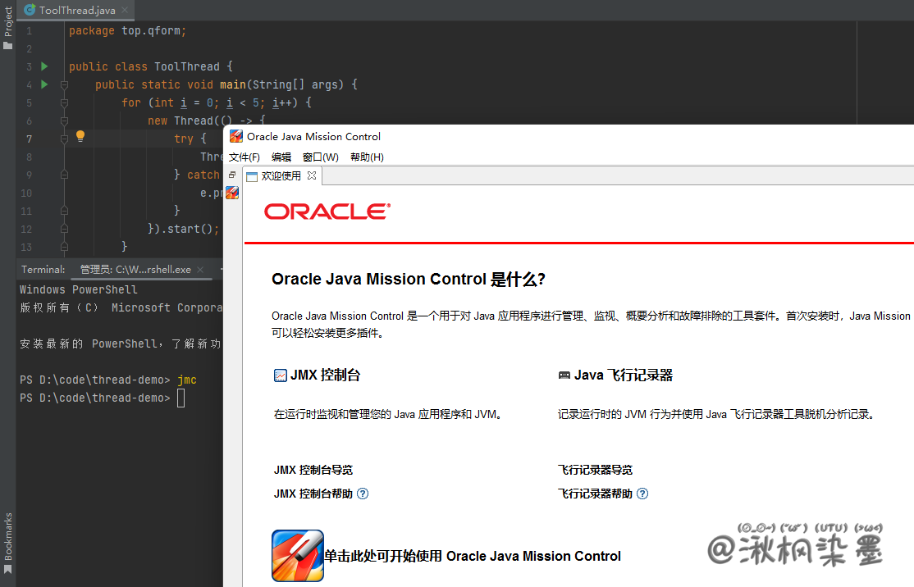Open the 文件(F) menu

[244, 157]
